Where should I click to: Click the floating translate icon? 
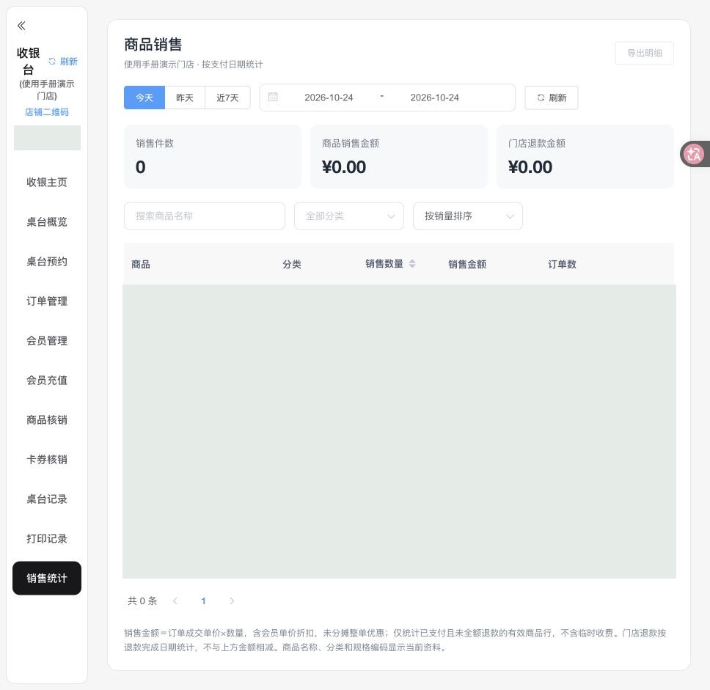pyautogui.click(x=694, y=155)
